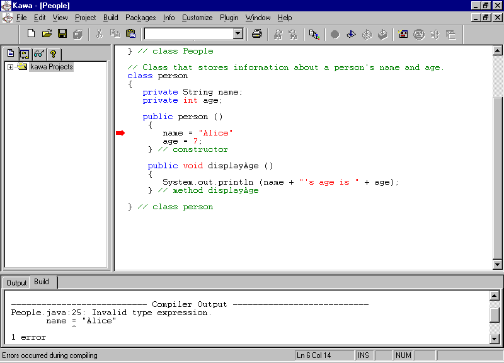Select the project tree view icon tab
Image resolution: width=504 pixels, height=363 pixels.
click(x=25, y=54)
